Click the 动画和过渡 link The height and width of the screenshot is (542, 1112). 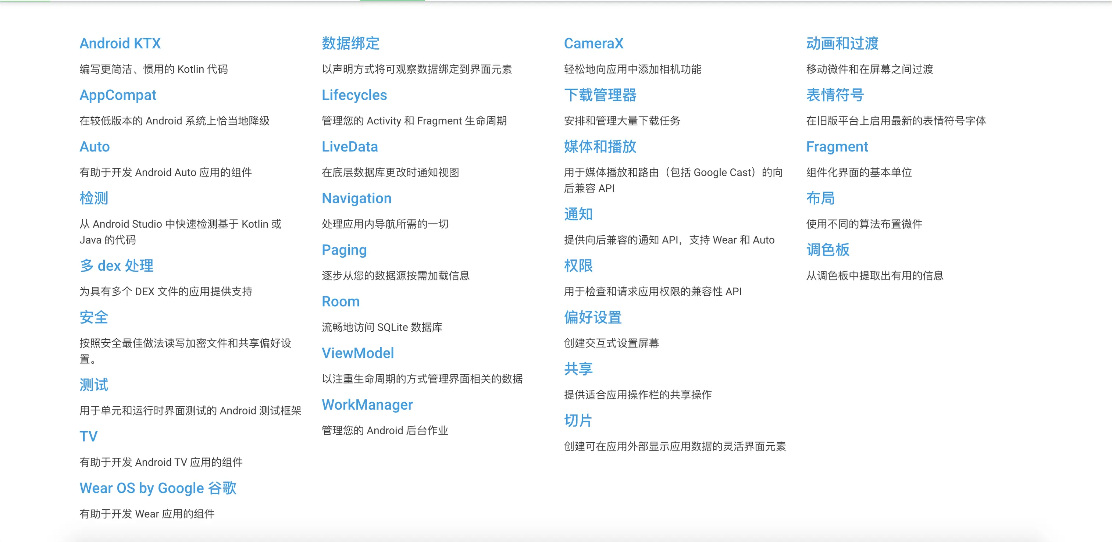pyautogui.click(x=842, y=44)
